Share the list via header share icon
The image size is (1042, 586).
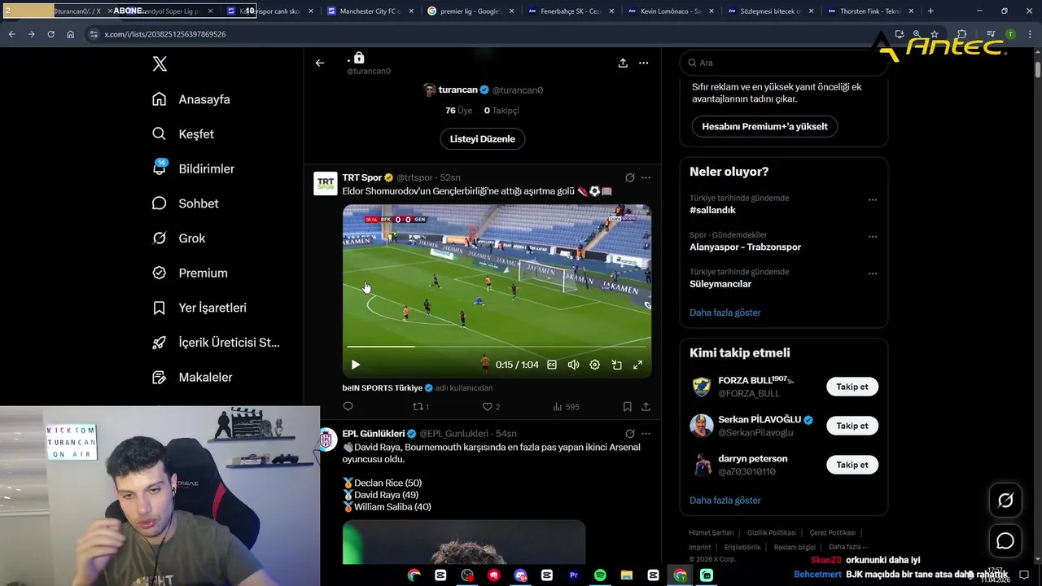pos(623,63)
